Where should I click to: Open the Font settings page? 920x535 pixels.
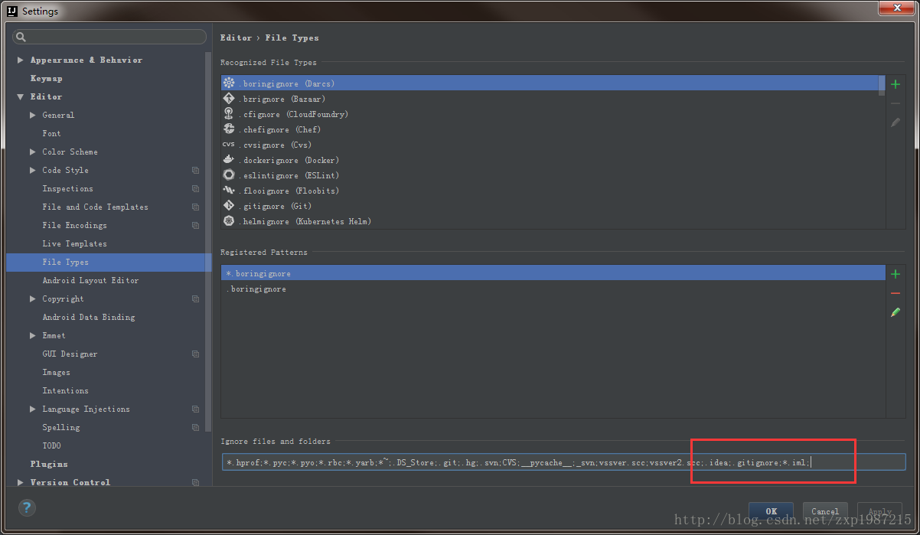[x=51, y=133]
